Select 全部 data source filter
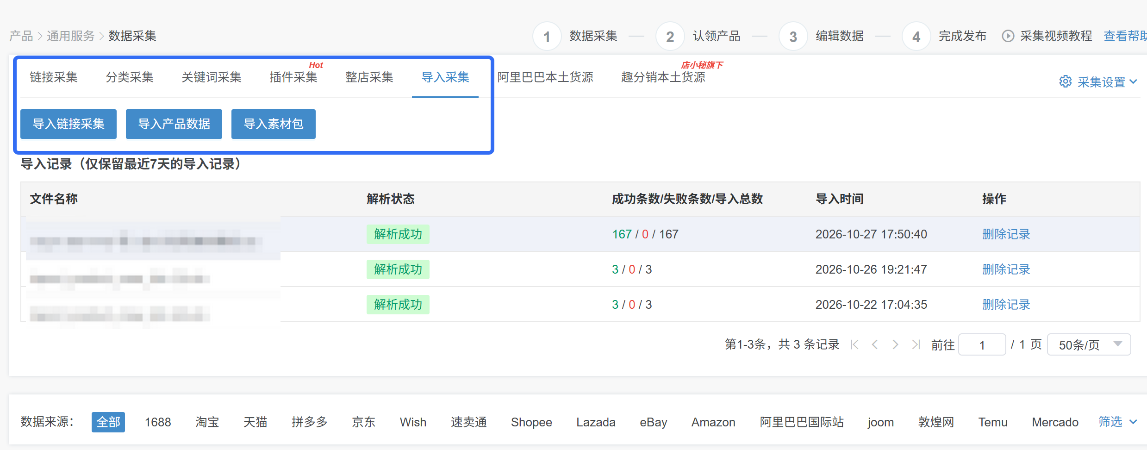 [x=108, y=422]
